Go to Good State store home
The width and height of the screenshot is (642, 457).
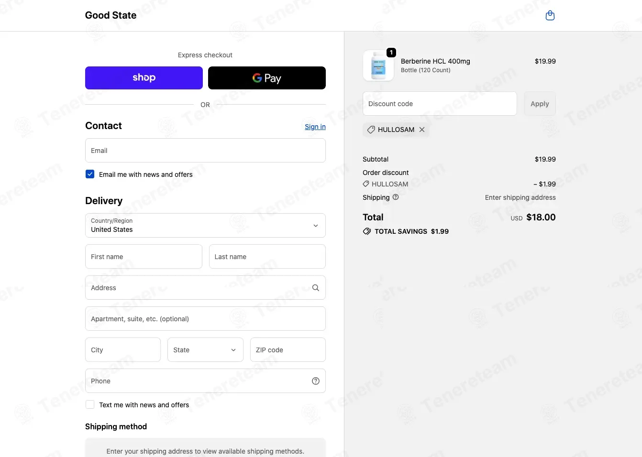pyautogui.click(x=111, y=15)
